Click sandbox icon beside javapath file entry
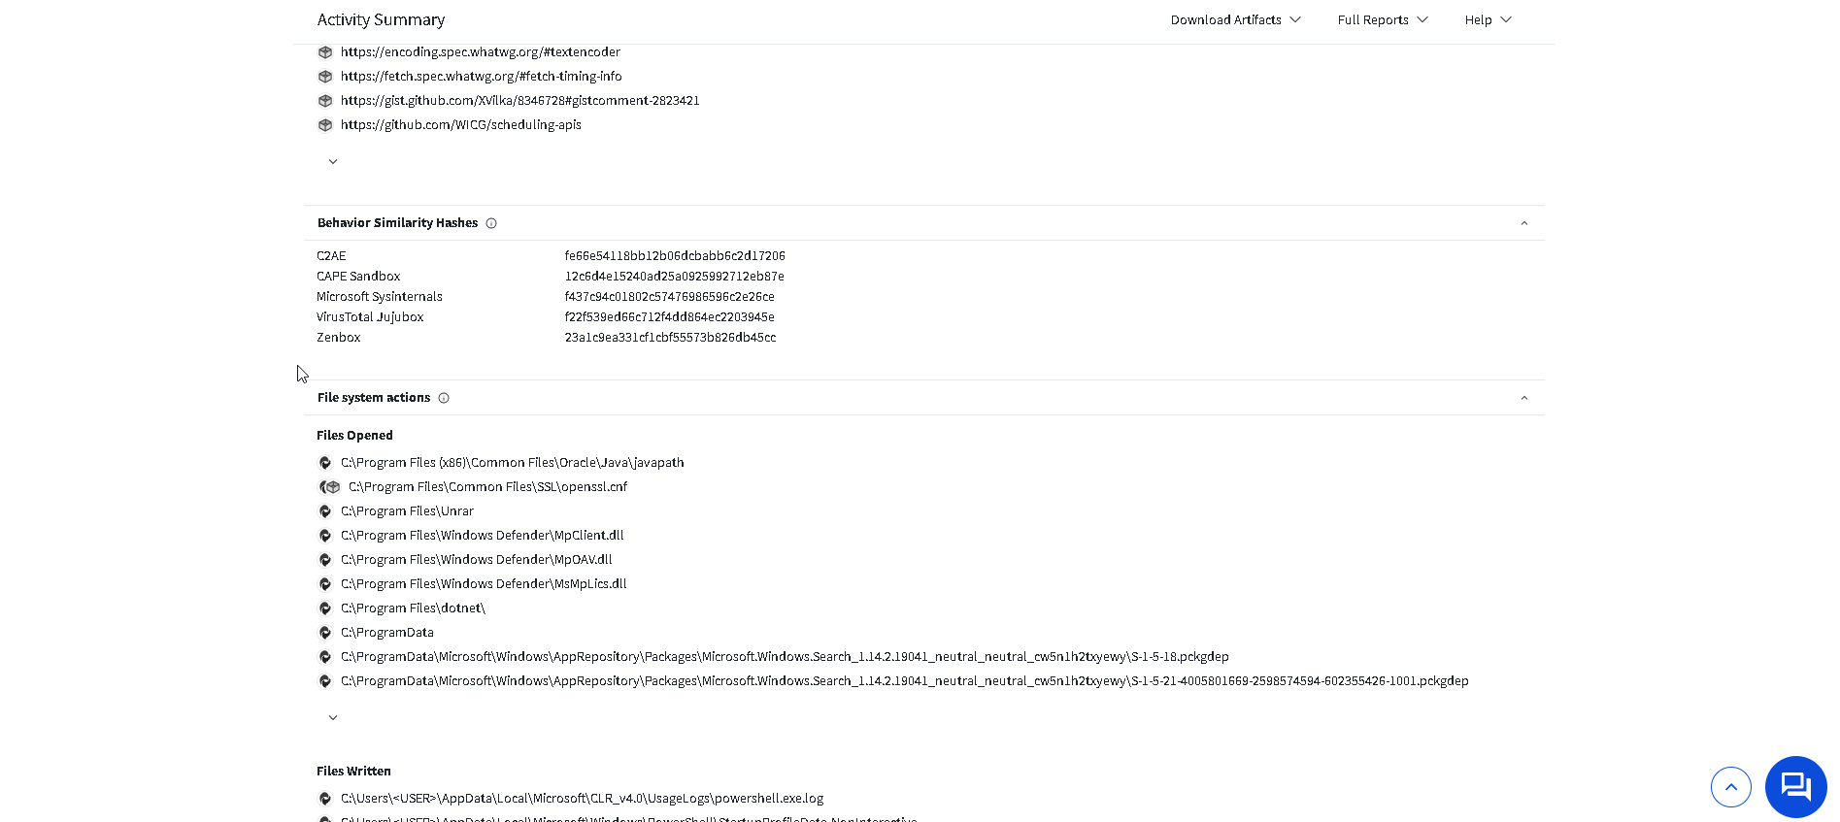The image size is (1840, 822). tap(325, 463)
